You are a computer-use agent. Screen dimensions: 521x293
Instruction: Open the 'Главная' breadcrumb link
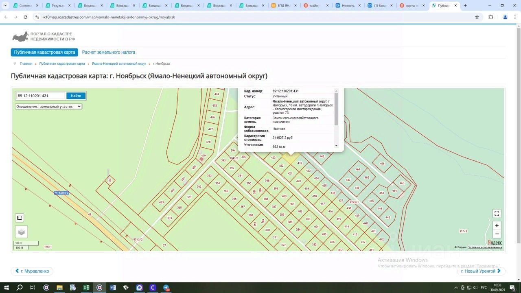26,64
